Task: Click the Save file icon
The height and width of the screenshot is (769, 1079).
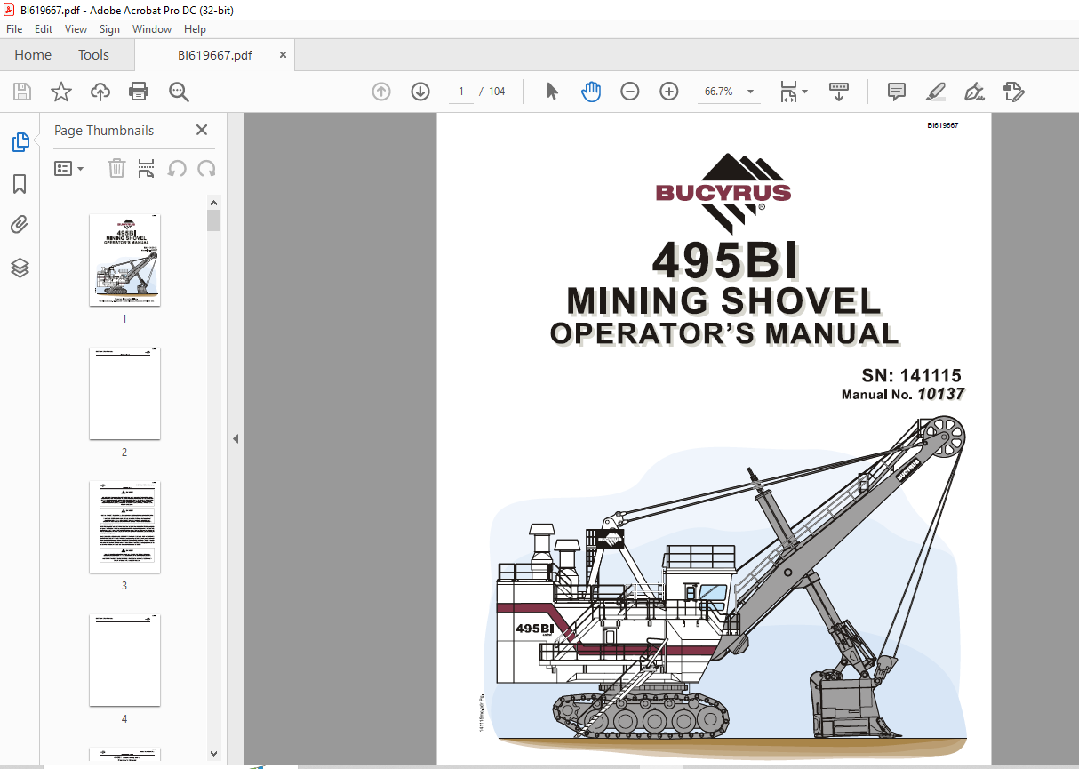Action: [x=22, y=92]
